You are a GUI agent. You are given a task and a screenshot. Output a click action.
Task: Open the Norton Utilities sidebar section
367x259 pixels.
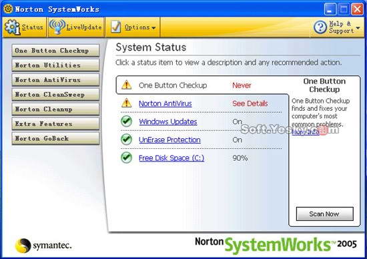pos(55,65)
